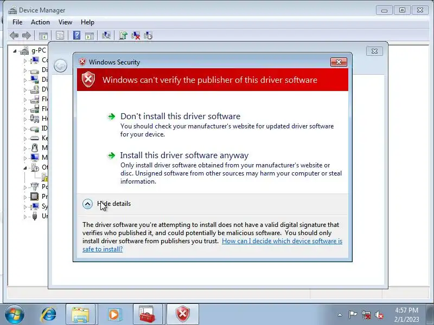Close the Windows Security dialog

[339, 62]
